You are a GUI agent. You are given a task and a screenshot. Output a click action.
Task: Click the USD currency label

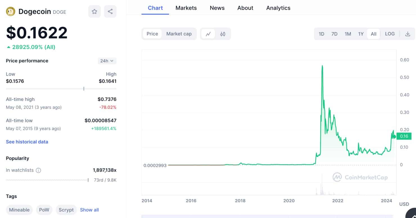[404, 204]
